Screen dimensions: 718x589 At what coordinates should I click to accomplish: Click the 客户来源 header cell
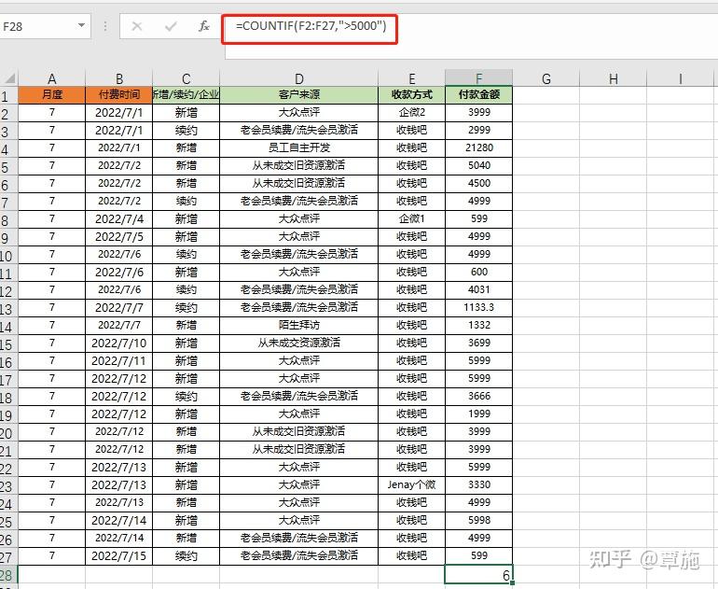(299, 95)
